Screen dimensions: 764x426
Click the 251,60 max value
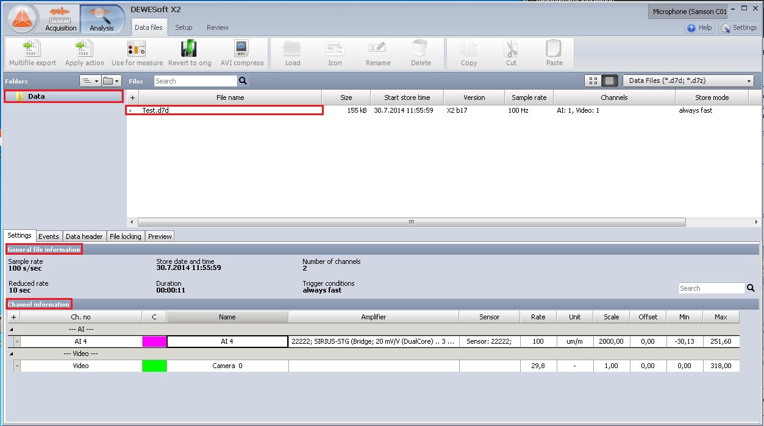tap(721, 341)
